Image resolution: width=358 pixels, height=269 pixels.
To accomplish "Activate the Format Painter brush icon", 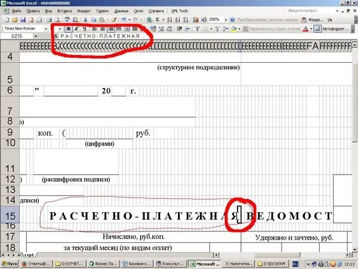I will tap(114, 20).
